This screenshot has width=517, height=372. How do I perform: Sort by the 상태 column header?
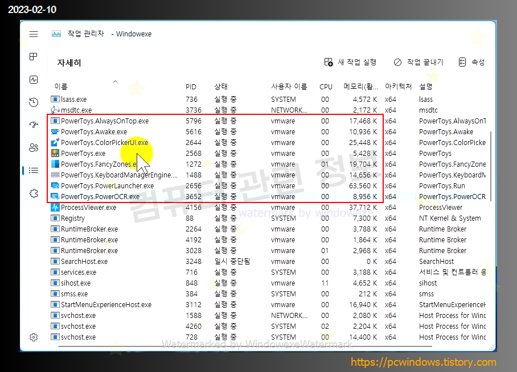pyautogui.click(x=221, y=86)
